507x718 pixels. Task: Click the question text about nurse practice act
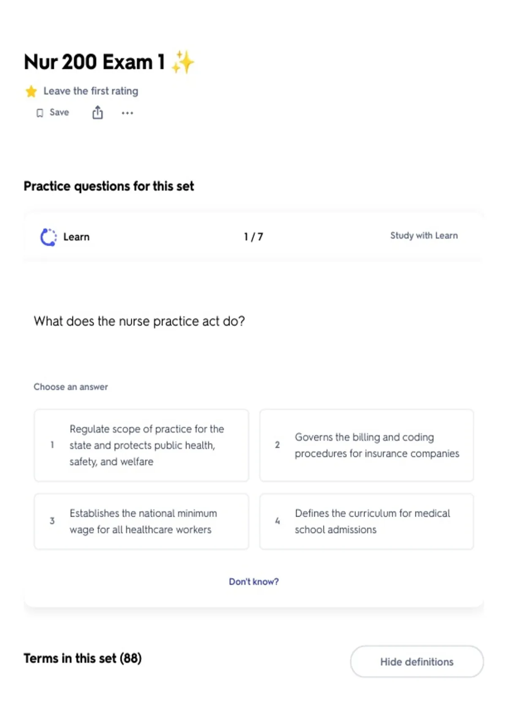[139, 321]
